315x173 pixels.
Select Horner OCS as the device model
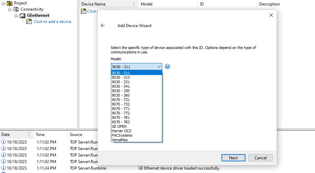pyautogui.click(x=137, y=131)
